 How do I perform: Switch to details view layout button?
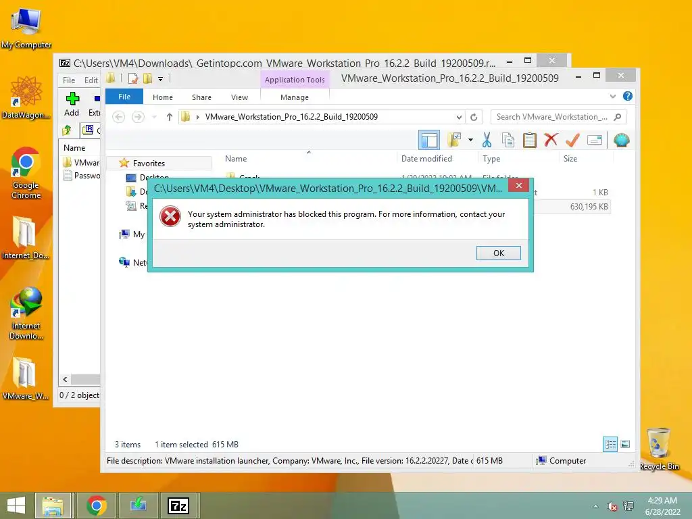pyautogui.click(x=610, y=445)
